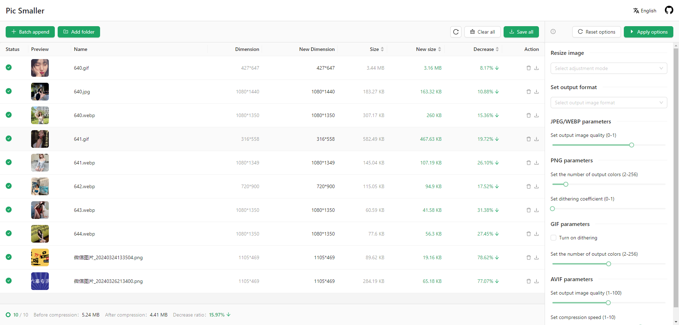Viewport: 679px width, 325px height.
Task: Open the English language selector
Action: [645, 11]
